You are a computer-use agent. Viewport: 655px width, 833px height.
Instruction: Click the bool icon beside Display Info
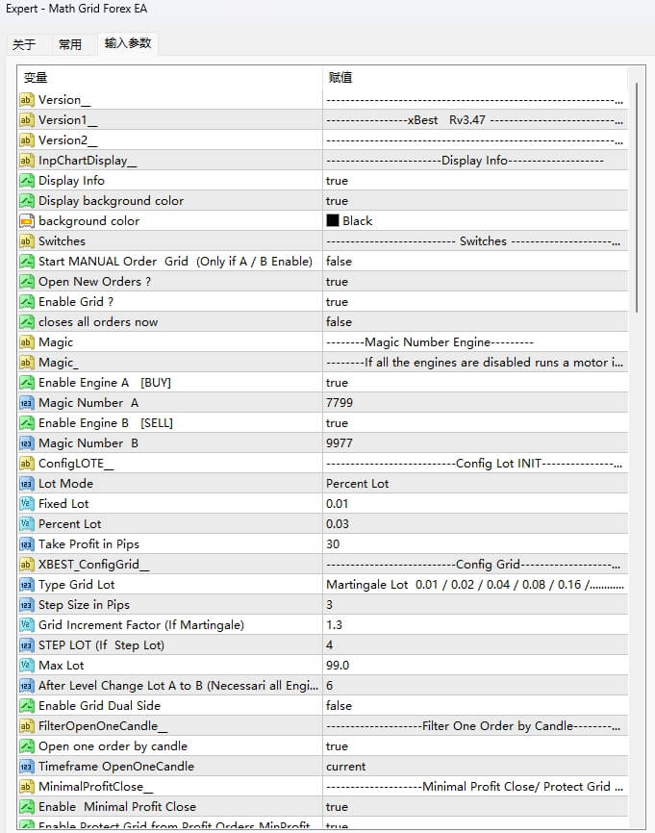coord(26,181)
